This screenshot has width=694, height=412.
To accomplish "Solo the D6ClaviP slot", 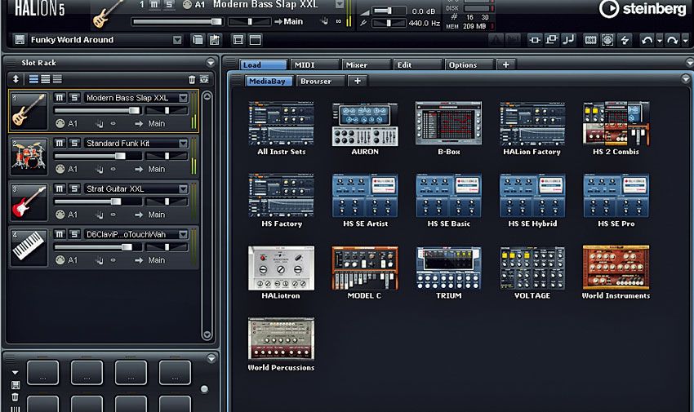I will coord(74,234).
